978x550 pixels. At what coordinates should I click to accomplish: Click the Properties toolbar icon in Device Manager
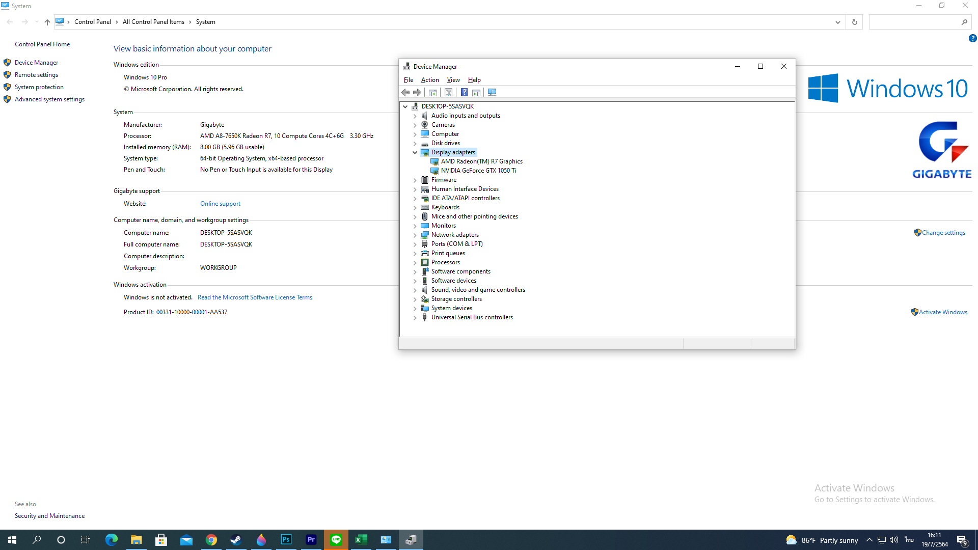[x=448, y=92]
